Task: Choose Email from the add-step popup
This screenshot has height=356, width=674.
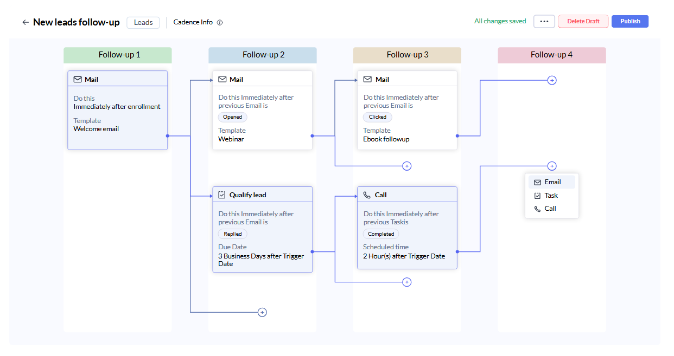Action: click(551, 182)
